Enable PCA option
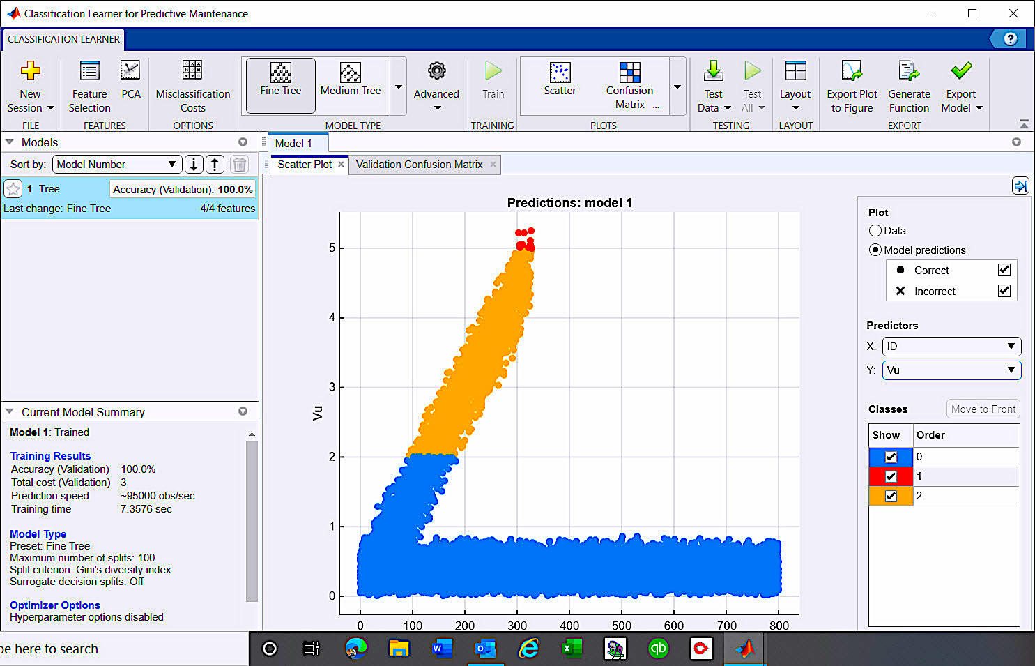Screen dimensions: 1035x666 pos(131,80)
